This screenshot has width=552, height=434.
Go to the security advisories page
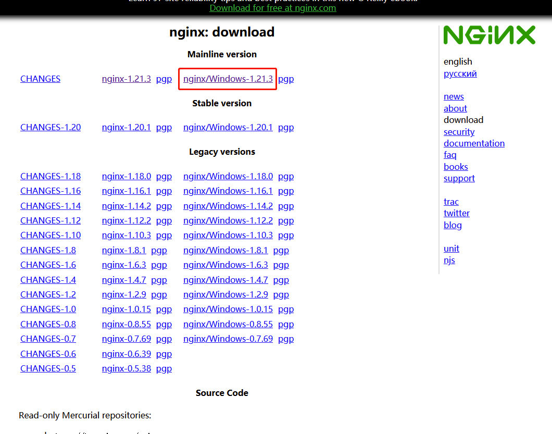459,132
